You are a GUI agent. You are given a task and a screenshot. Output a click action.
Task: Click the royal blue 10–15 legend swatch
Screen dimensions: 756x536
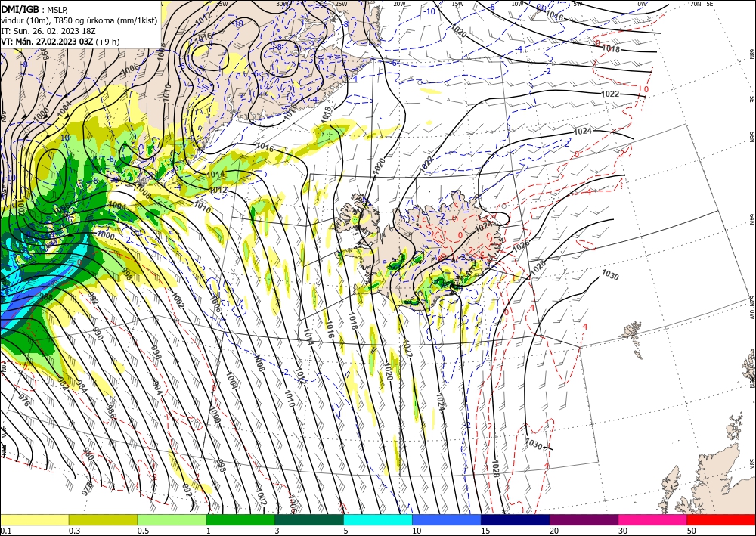coord(447,519)
